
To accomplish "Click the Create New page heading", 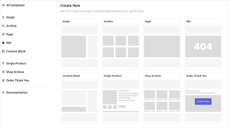I will point(70,5).
